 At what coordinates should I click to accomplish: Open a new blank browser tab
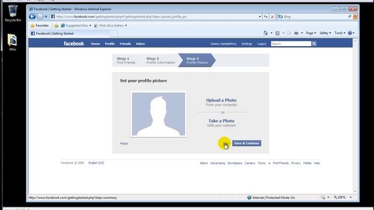[114, 34]
